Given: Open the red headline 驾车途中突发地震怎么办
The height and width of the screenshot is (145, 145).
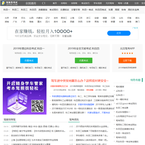Looking at the screenshot, I should coord(80,81).
